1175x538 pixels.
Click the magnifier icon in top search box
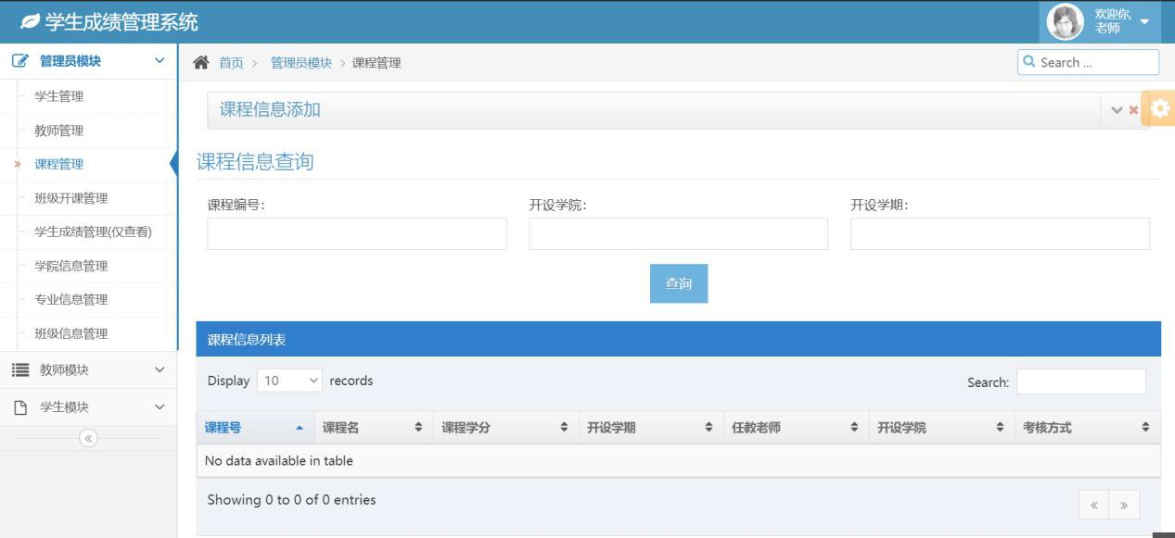click(x=1028, y=62)
